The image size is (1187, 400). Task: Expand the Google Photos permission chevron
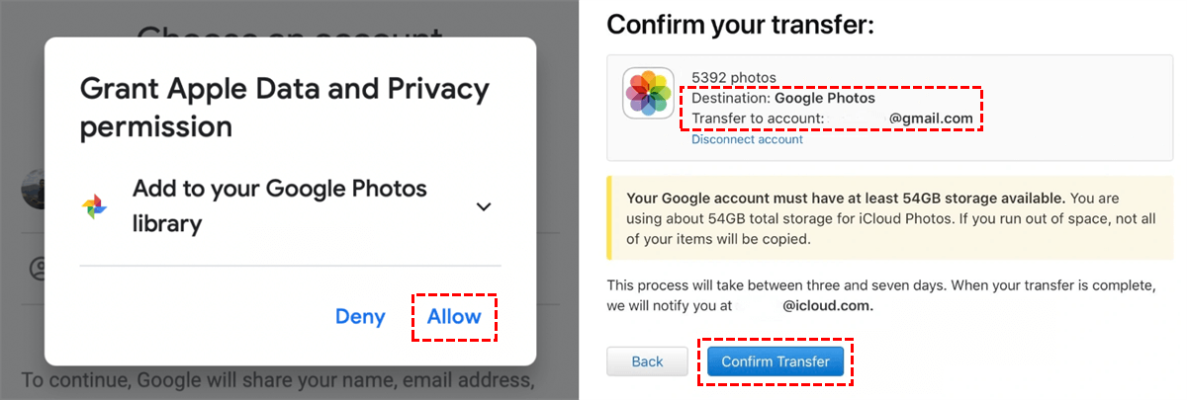tap(483, 206)
